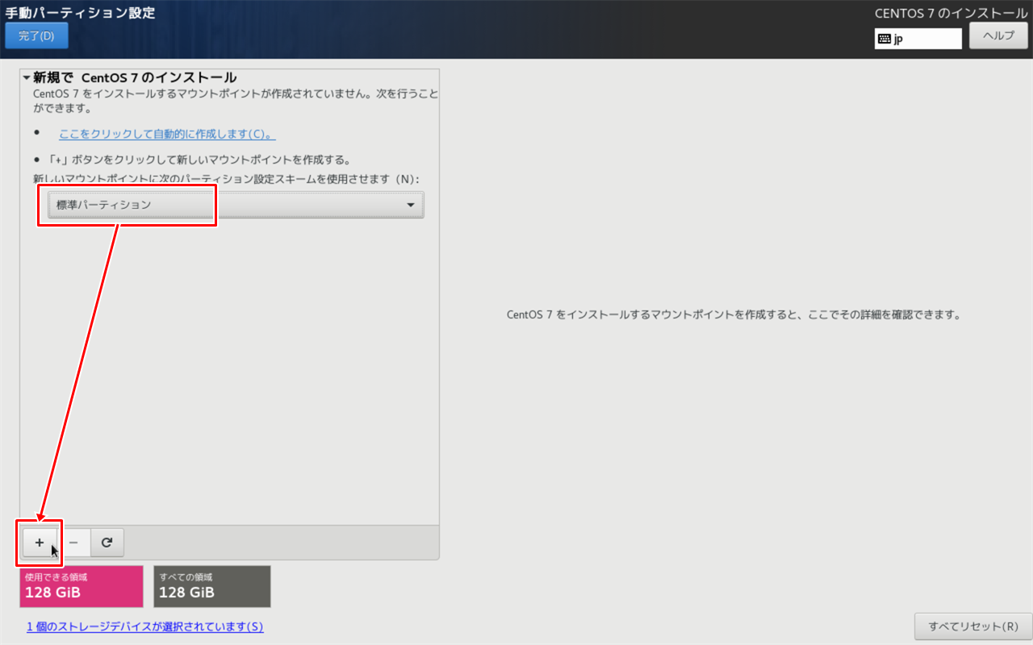1033x645 pixels.
Task: Click the 新規で CentOS 7 のインストール heading
Action: [x=135, y=77]
